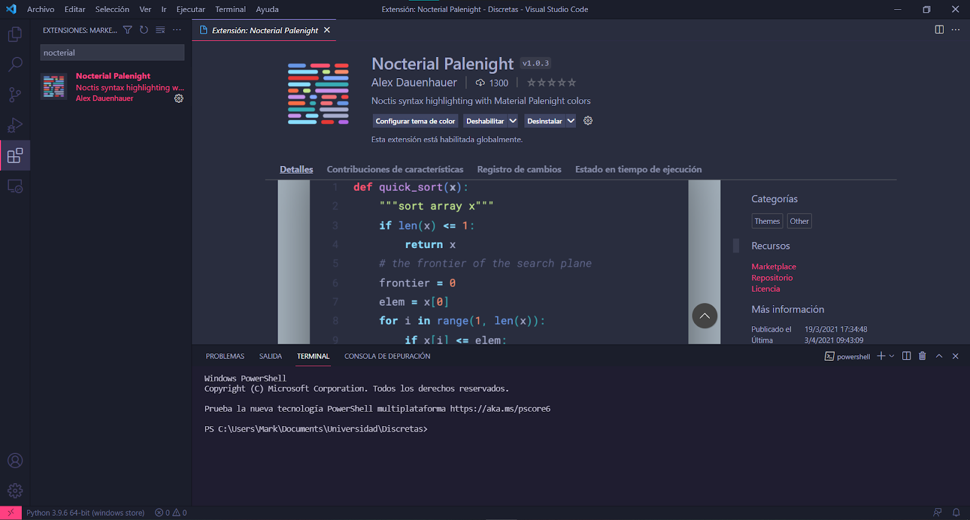Open the Ir menu

click(164, 9)
